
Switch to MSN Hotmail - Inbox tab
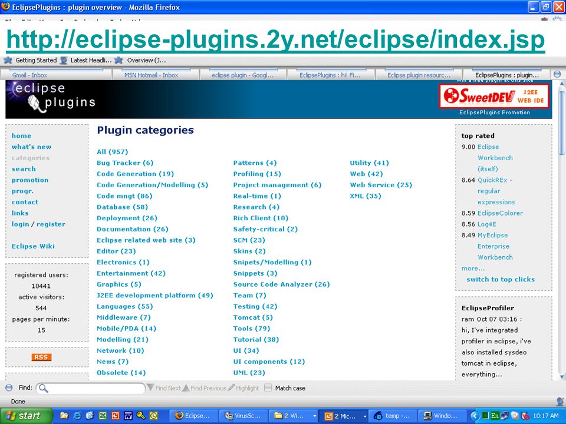pyautogui.click(x=156, y=75)
